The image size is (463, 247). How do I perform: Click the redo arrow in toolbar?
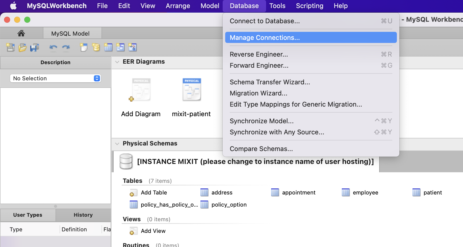pos(66,47)
